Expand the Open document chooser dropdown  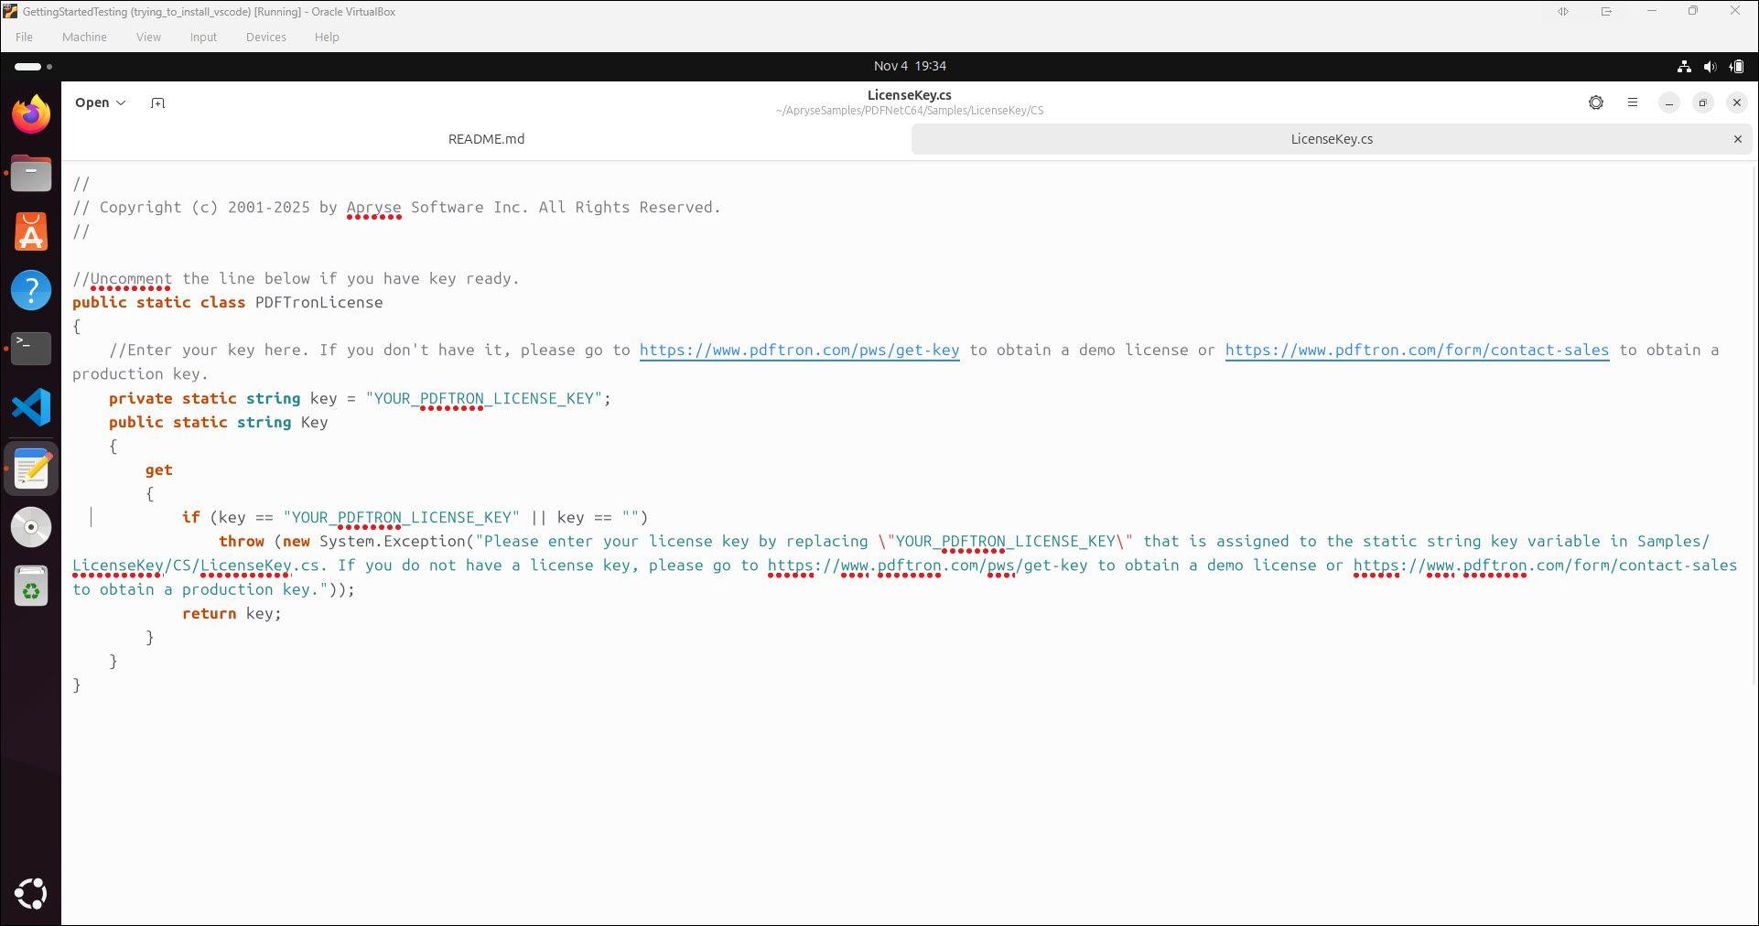pos(100,102)
